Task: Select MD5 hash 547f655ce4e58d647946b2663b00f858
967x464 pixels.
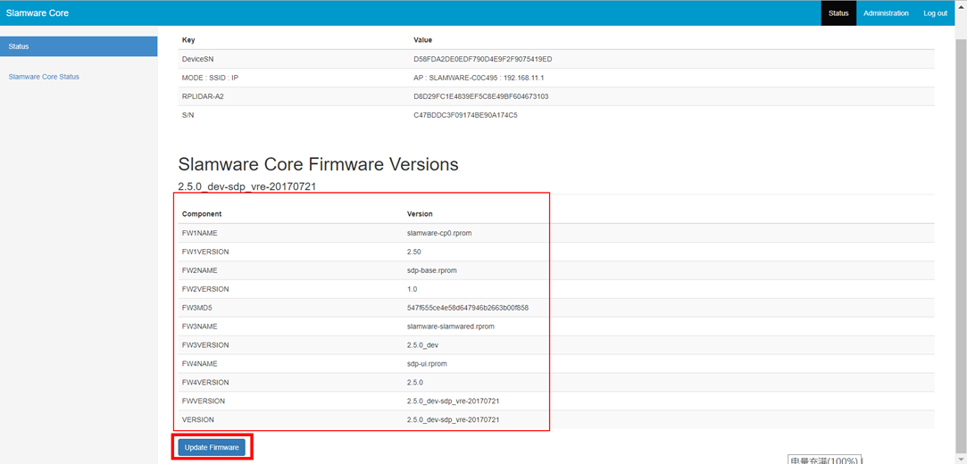Action: point(468,308)
